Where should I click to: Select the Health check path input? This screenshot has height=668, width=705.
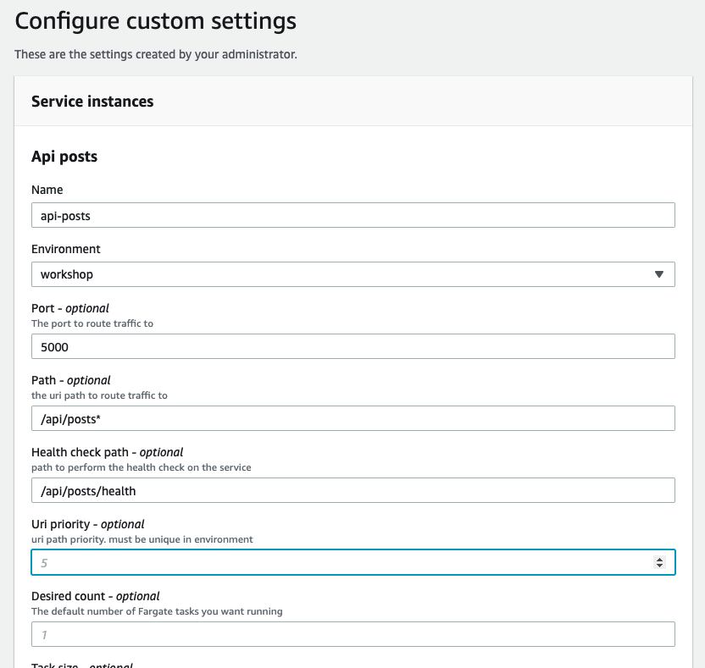point(353,490)
